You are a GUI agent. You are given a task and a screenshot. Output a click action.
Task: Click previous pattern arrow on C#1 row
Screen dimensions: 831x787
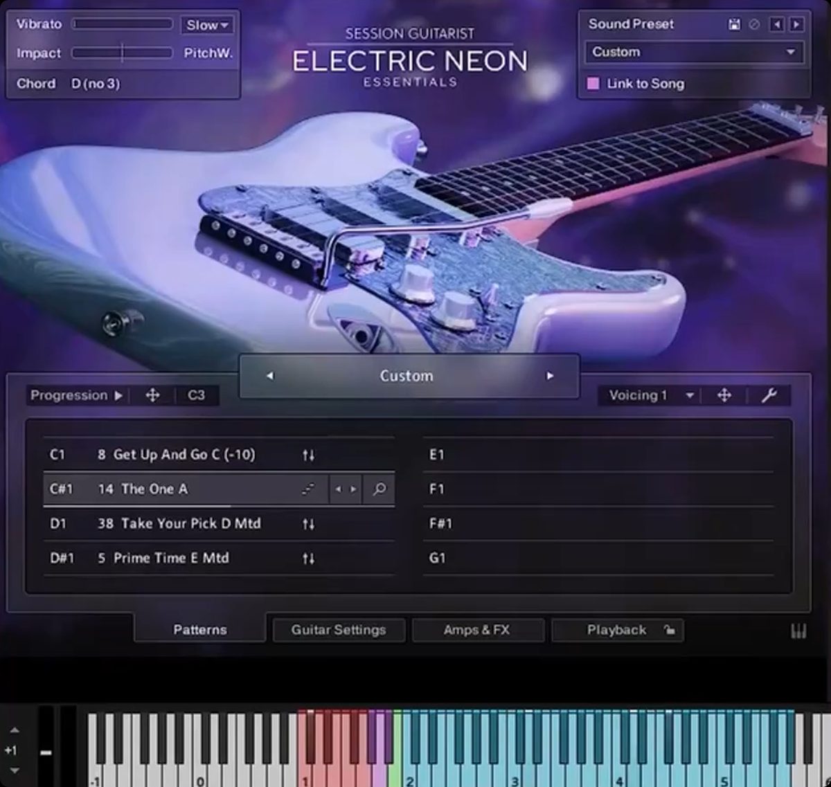coord(338,489)
